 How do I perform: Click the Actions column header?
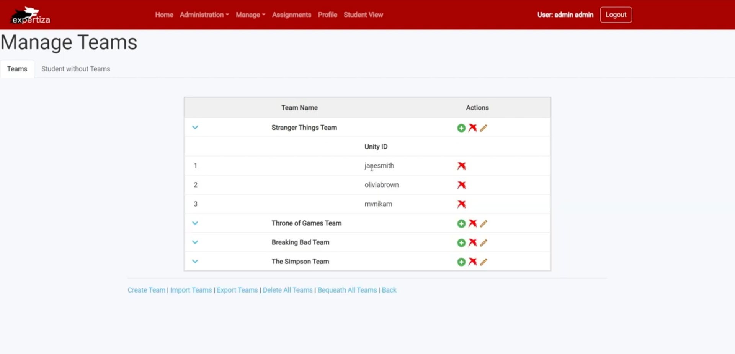477,108
